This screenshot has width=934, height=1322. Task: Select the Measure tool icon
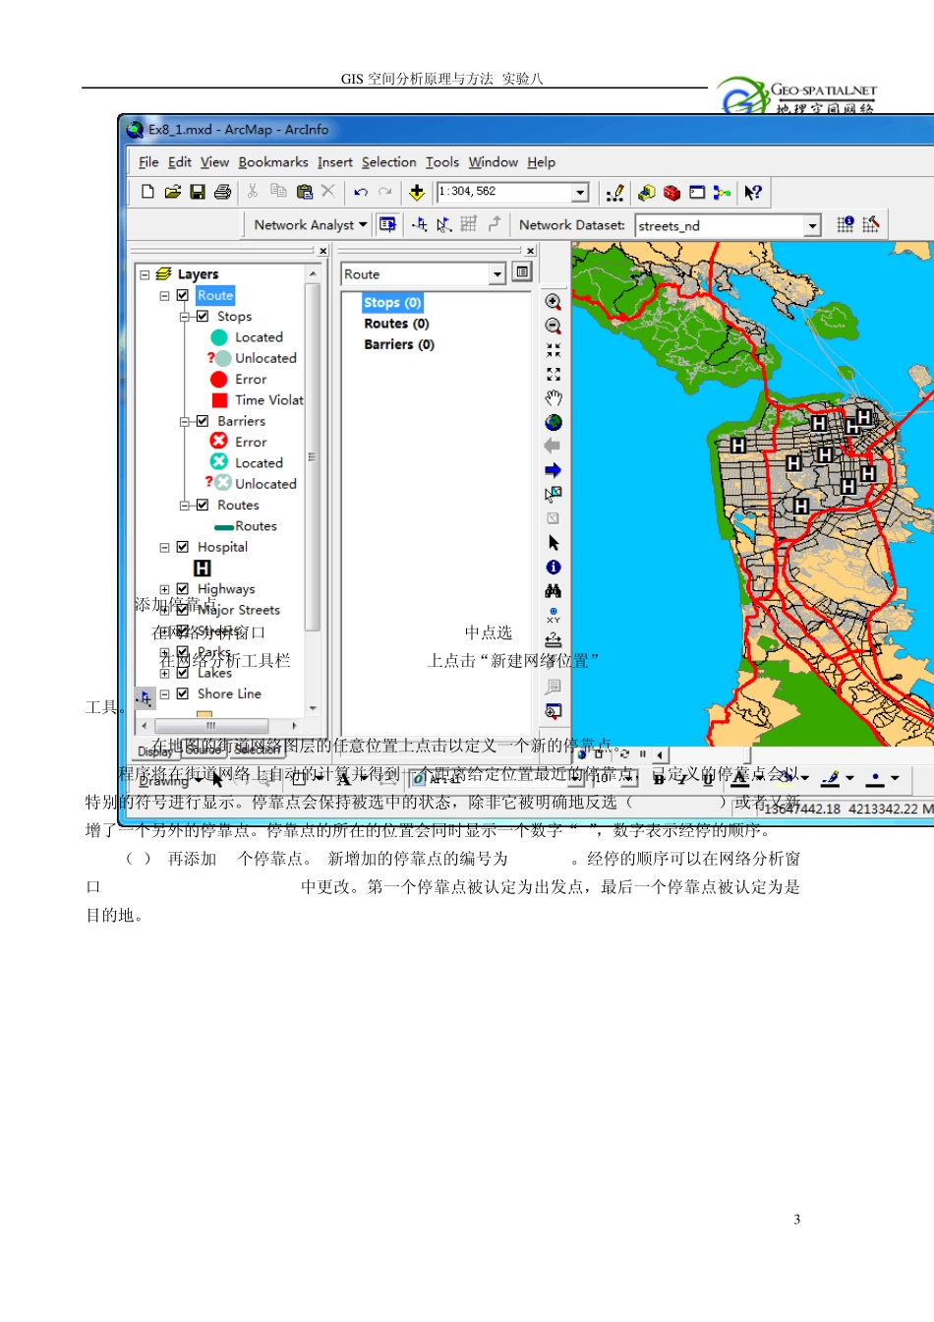[554, 639]
